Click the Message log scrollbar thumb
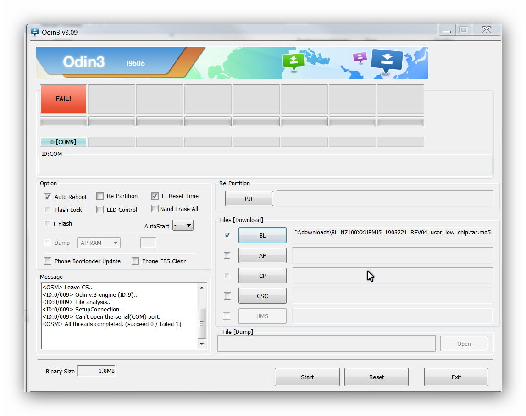 (x=202, y=323)
